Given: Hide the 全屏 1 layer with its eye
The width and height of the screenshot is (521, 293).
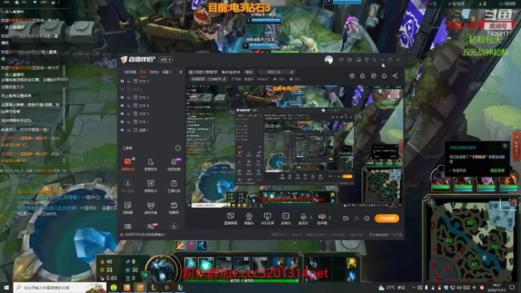Looking at the screenshot, I should tap(122, 130).
